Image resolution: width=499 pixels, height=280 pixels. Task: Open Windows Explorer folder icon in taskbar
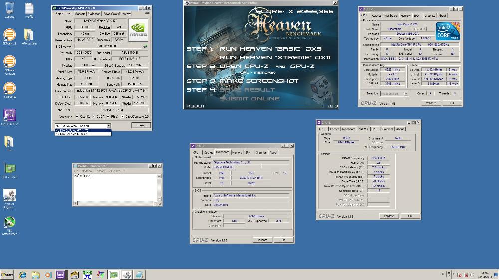pos(35,275)
